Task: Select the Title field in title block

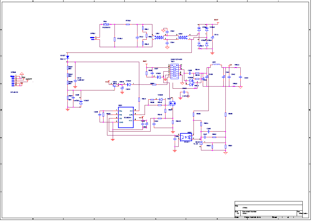Action: 245,207
